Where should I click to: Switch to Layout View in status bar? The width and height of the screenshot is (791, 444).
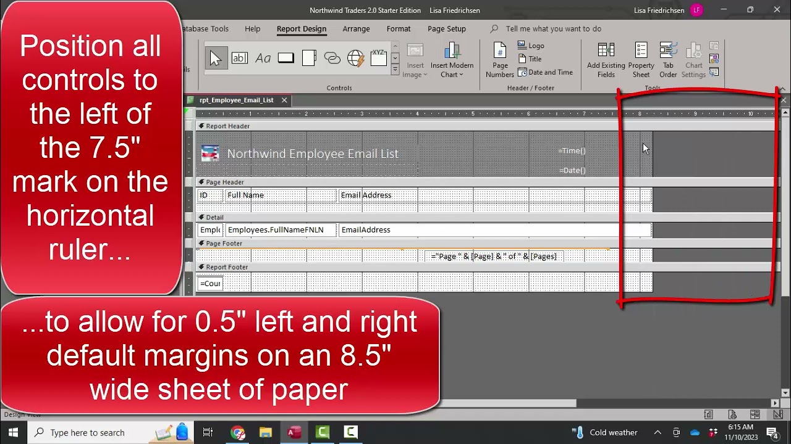pyautogui.click(x=755, y=414)
